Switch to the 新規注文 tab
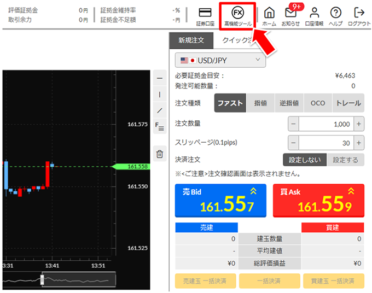Image resolution: width=372 pixels, height=293 pixels. (191, 40)
